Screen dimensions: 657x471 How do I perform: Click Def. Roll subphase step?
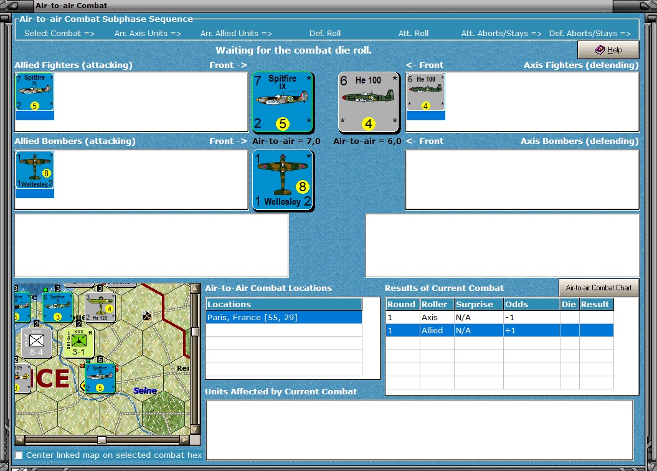click(325, 34)
